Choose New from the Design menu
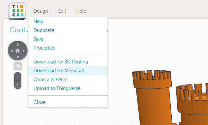 (68, 21)
